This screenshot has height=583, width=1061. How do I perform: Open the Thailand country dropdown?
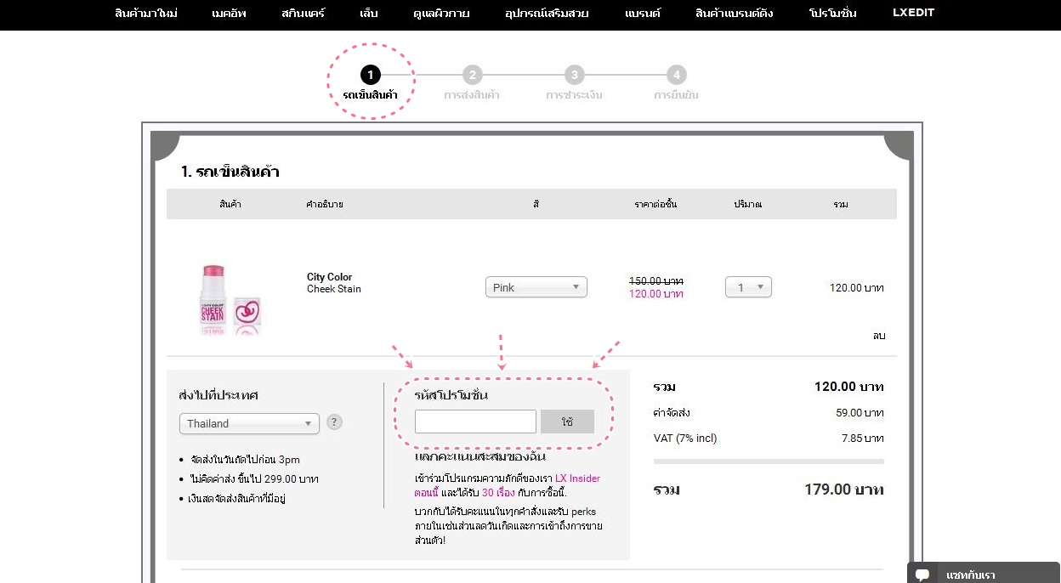[249, 423]
